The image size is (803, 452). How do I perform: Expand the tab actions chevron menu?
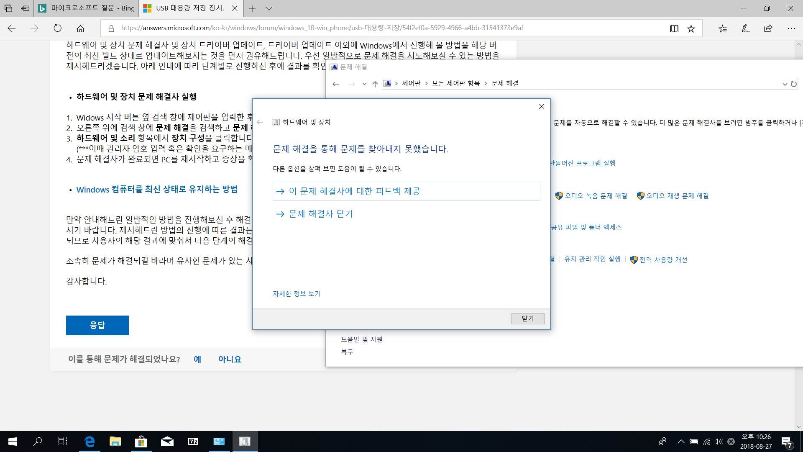(269, 8)
